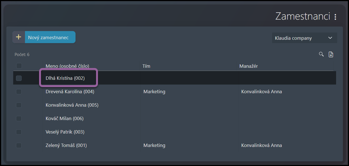Open the three-dot menu beside Zamestnanci
Screen dimensions: 349x166
tap(335, 17)
